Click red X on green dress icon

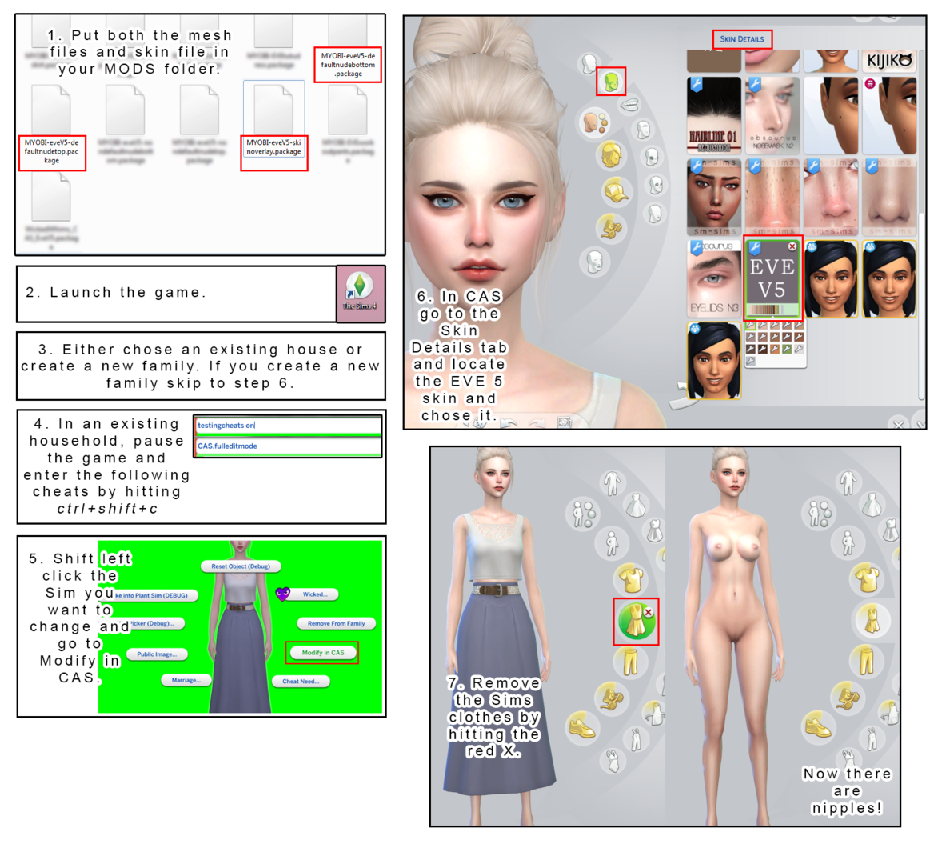click(649, 612)
